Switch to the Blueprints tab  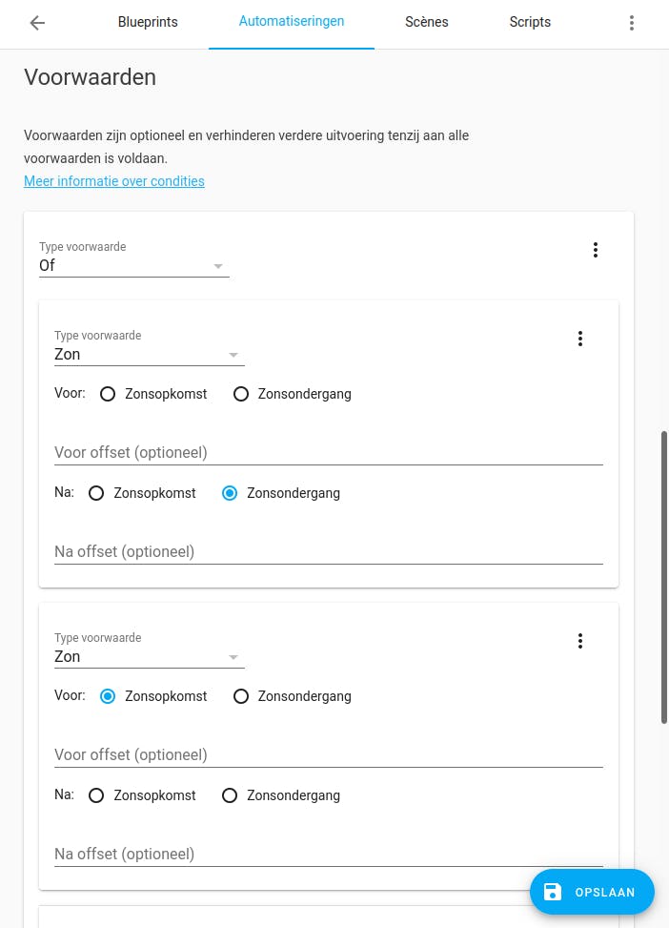point(148,22)
